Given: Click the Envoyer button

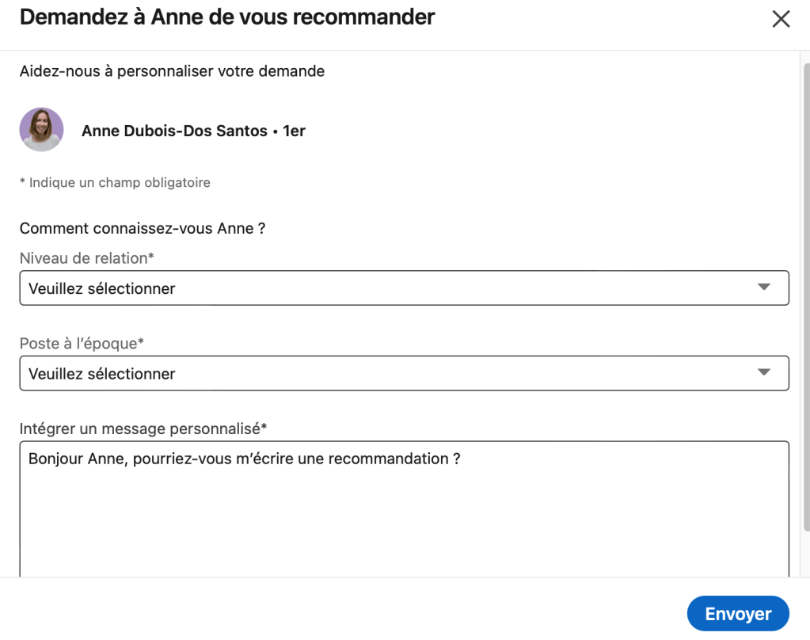Looking at the screenshot, I should pyautogui.click(x=738, y=614).
